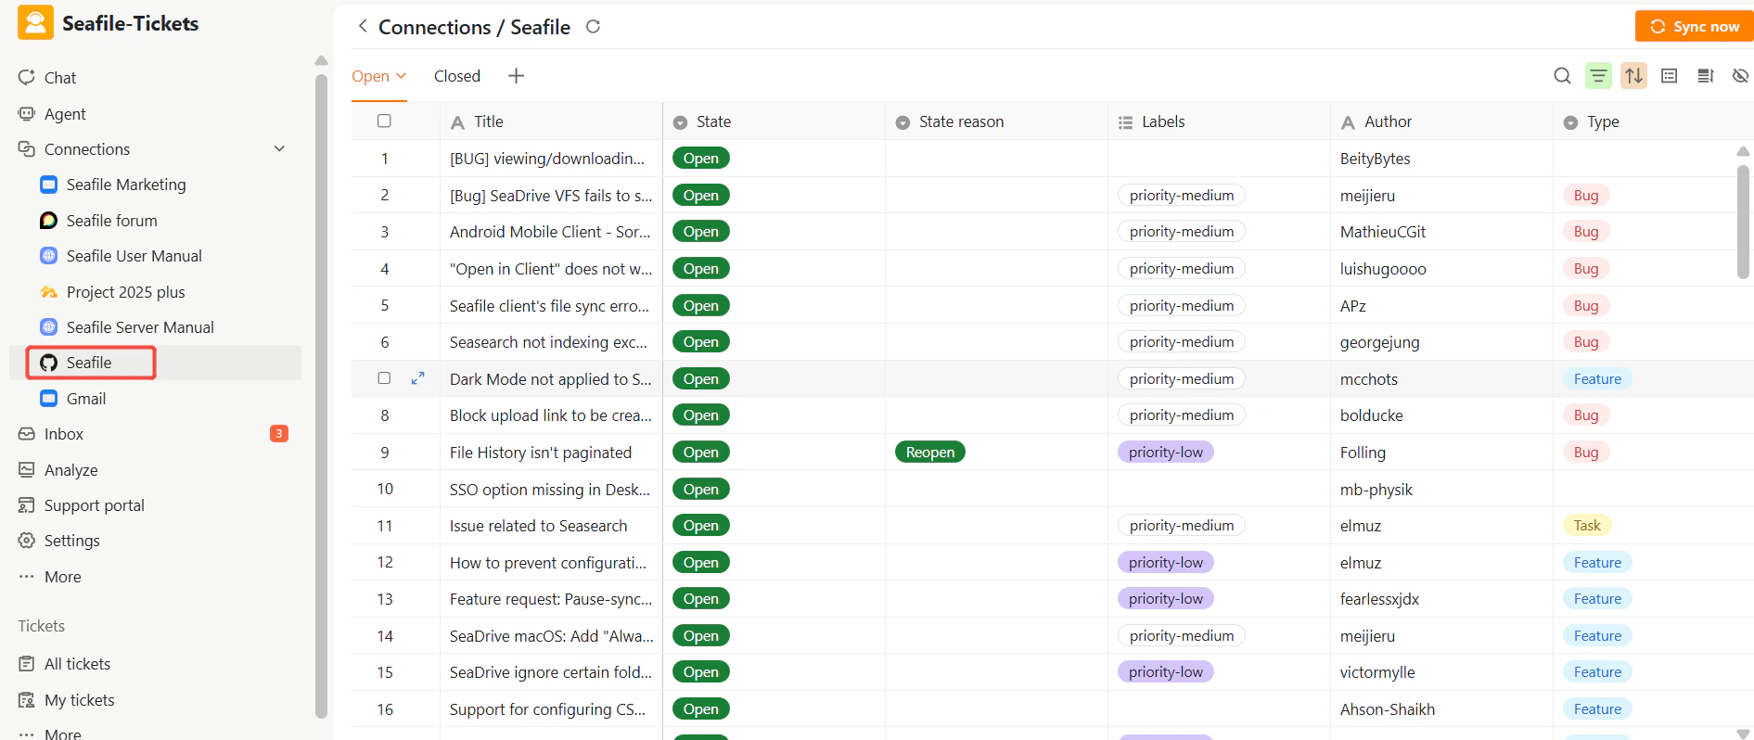Select the Seafile GitHub connection

coord(89,363)
